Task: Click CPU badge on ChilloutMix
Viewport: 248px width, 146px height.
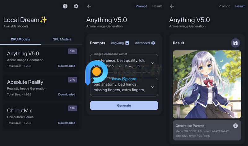Action: (x=73, y=108)
